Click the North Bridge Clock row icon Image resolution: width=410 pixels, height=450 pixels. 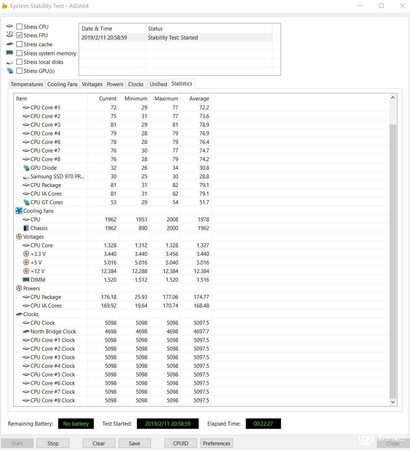[x=26, y=332]
